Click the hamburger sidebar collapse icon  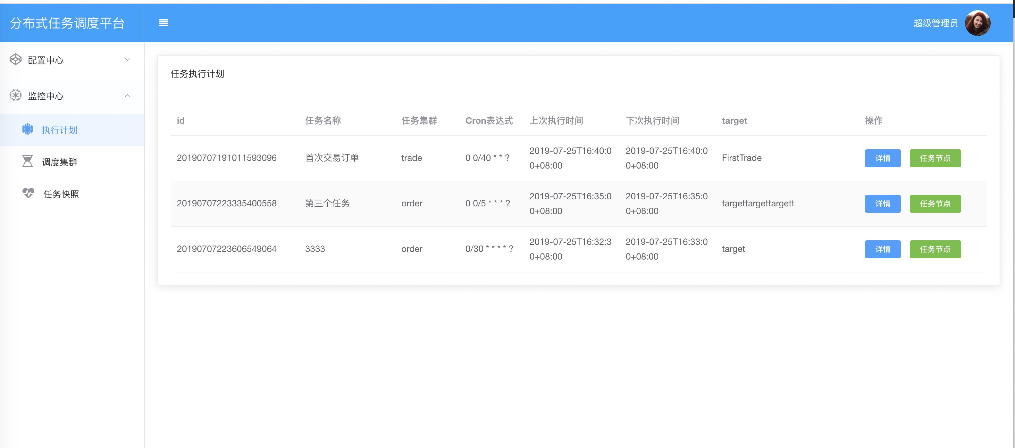point(163,23)
